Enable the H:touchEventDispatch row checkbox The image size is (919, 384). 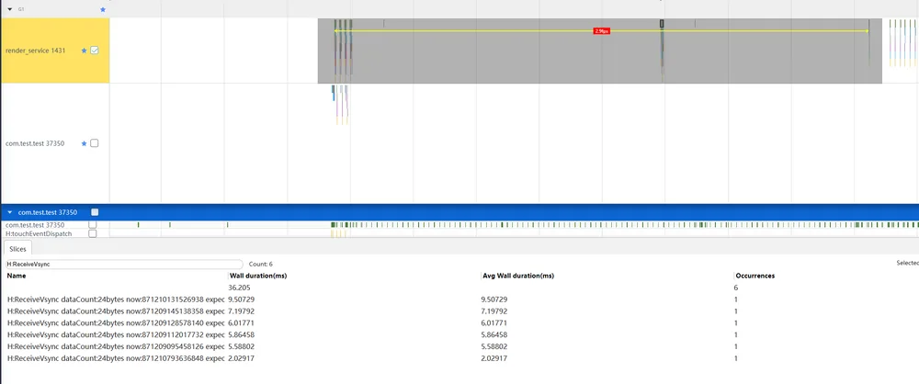93,233
